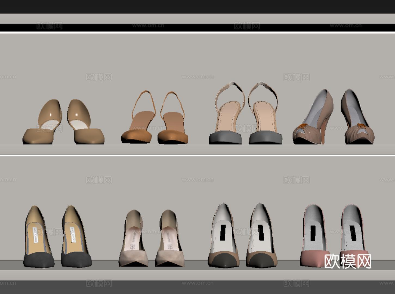The width and height of the screenshot is (395, 294).
Task: Click the left orange-brown slingback heel
Action: (x=139, y=117)
